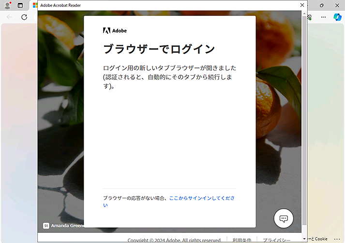Close the Adobe Acrobat Reader dialog
The image size is (345, 243).
(302, 5)
